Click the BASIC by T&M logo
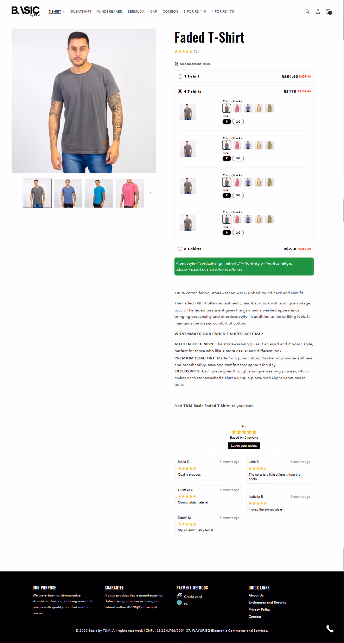344x643 pixels. (x=26, y=11)
